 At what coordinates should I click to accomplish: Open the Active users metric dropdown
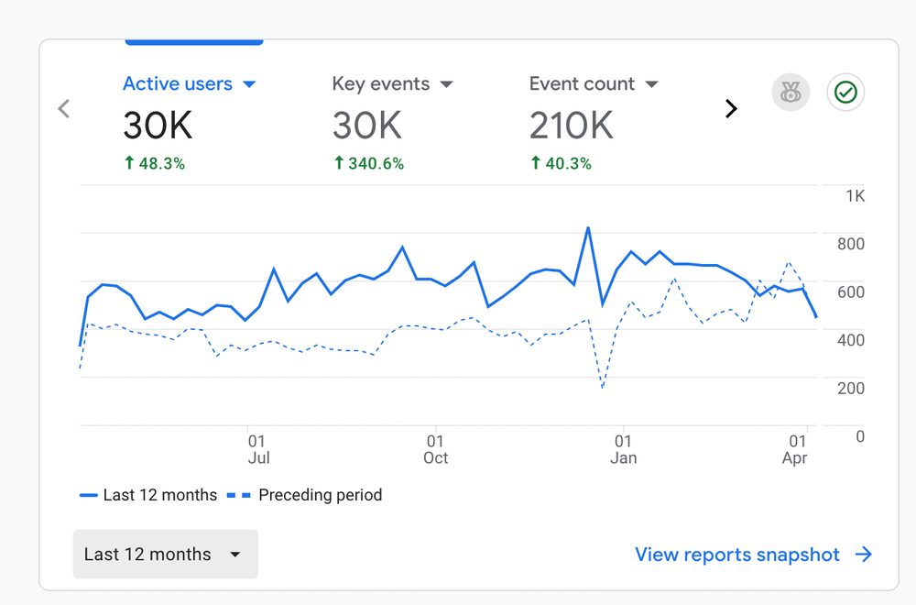249,84
